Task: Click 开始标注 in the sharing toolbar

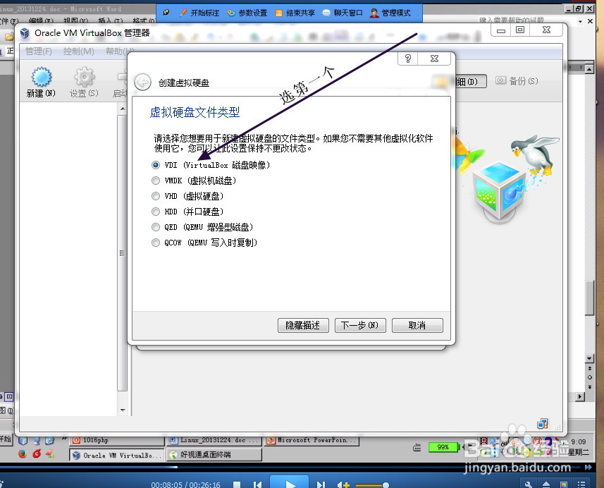Action: (x=200, y=13)
